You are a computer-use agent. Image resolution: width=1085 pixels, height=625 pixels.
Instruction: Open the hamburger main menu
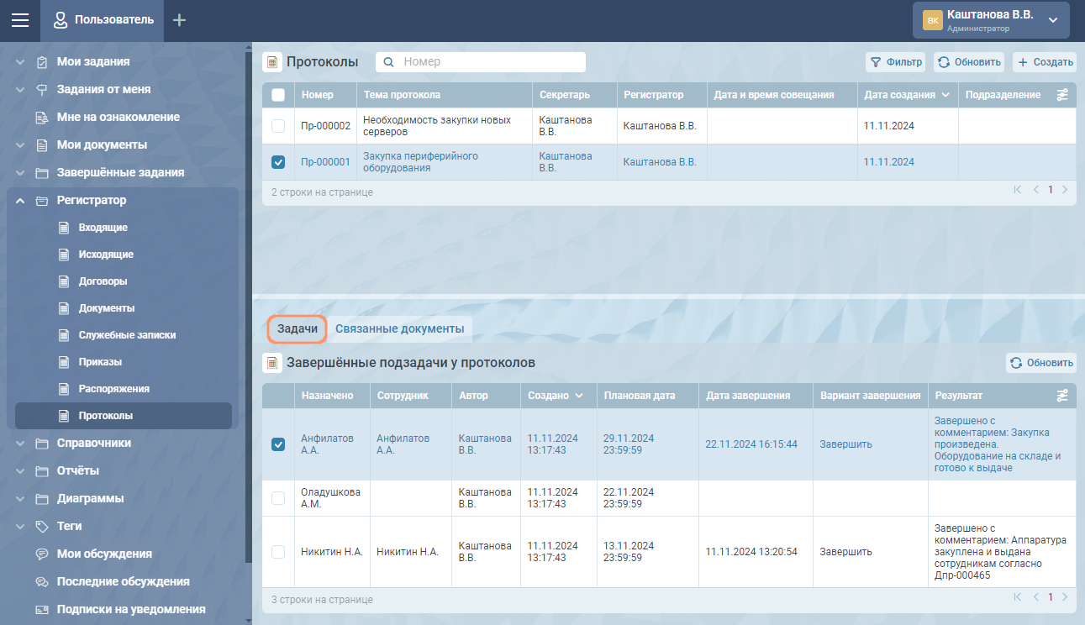coord(20,20)
